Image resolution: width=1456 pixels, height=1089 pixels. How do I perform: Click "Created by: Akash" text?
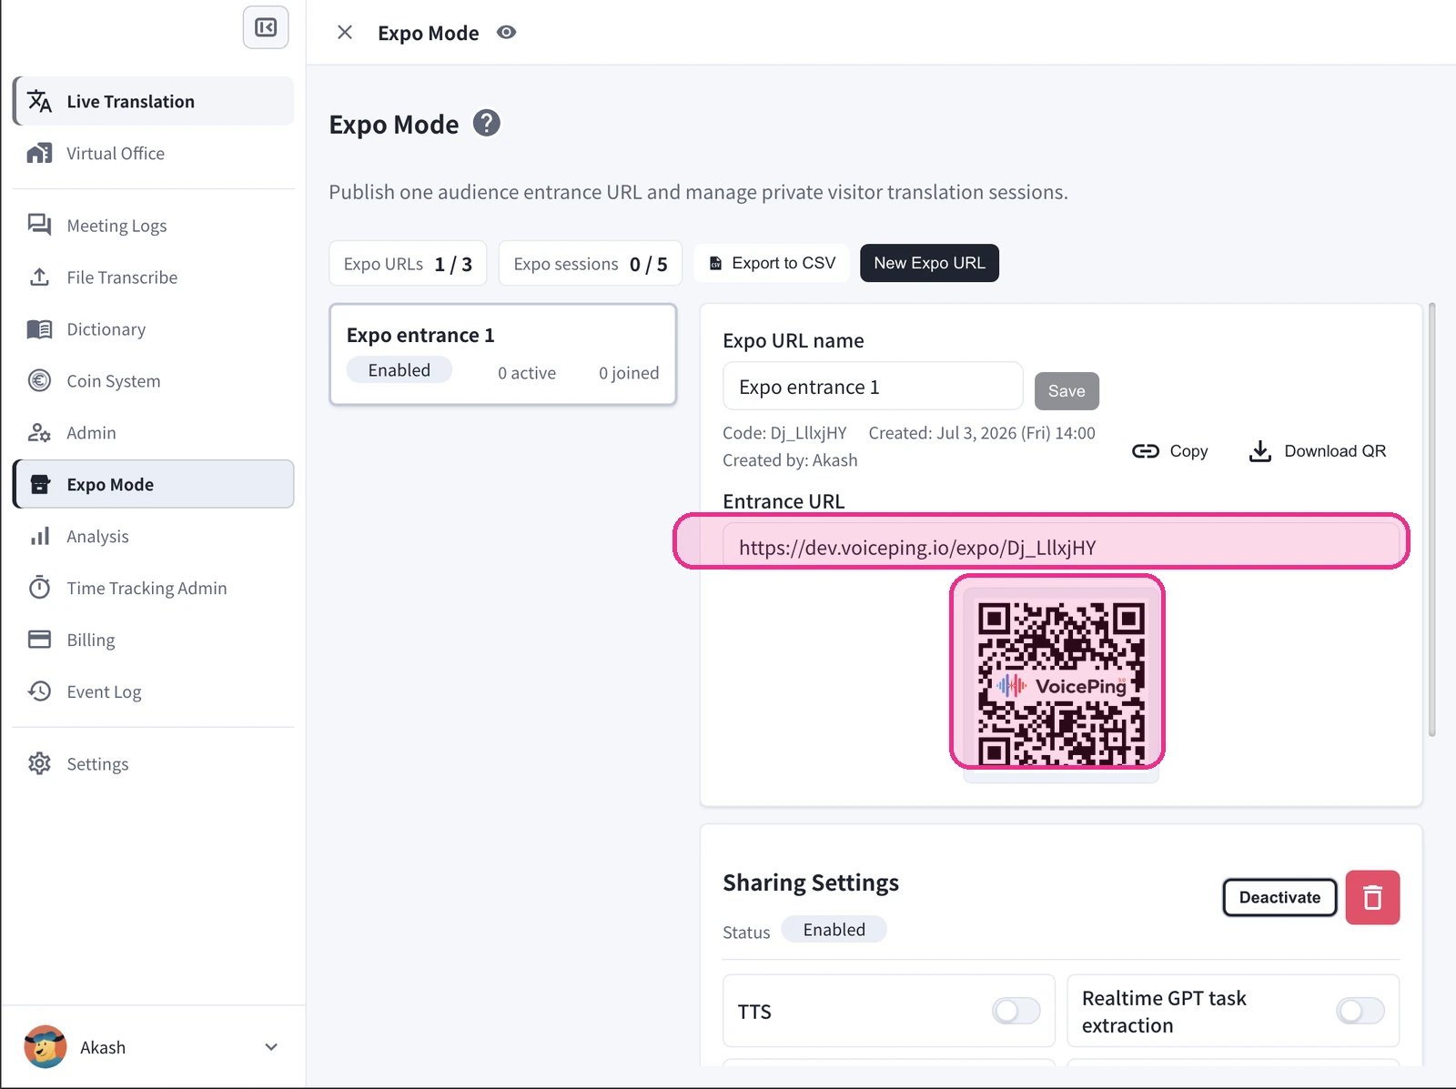(x=790, y=460)
